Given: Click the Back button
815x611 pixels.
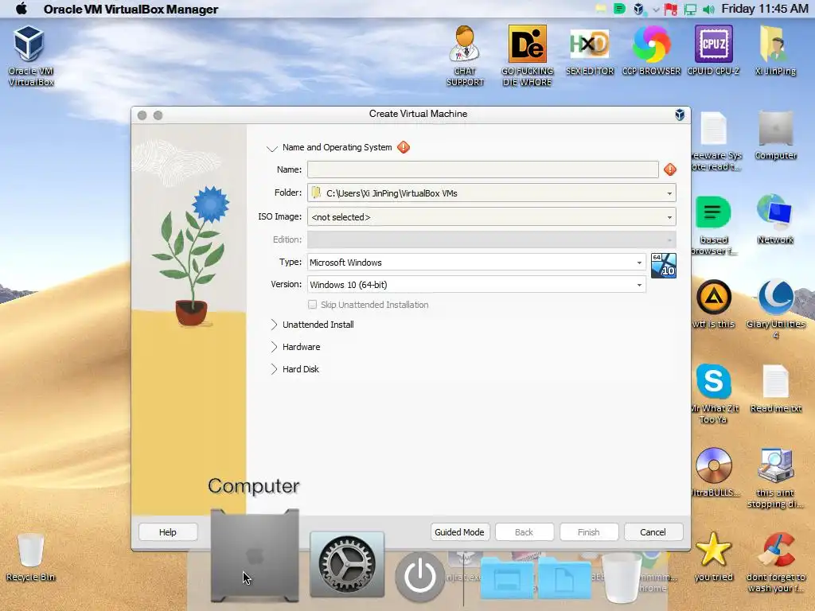Looking at the screenshot, I should 524,532.
